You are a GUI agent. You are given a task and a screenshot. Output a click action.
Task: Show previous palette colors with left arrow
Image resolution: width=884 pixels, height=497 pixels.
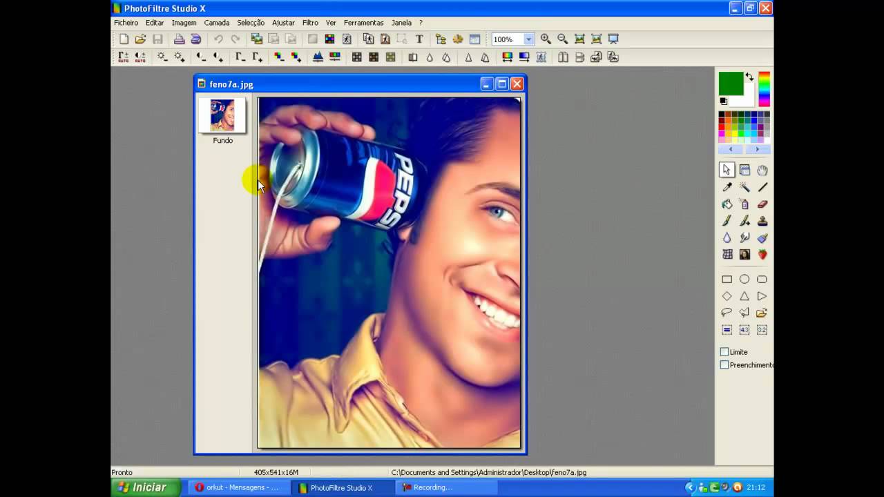pyautogui.click(x=731, y=149)
